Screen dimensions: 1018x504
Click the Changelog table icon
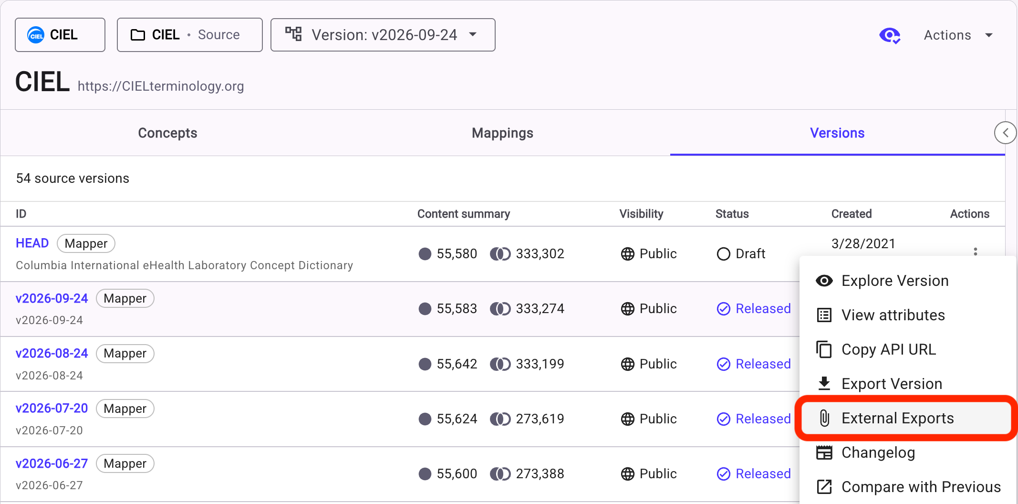pyautogui.click(x=824, y=452)
